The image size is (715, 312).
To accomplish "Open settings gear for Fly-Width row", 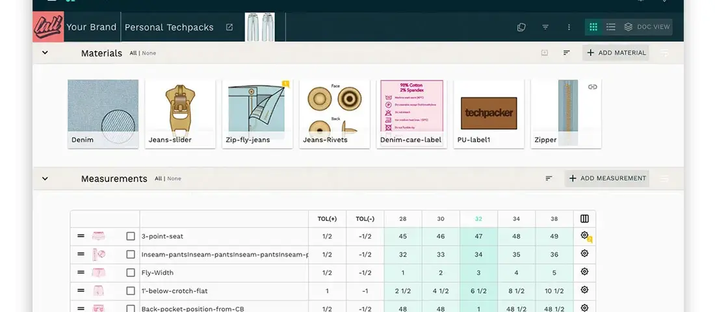I will coord(584,272).
